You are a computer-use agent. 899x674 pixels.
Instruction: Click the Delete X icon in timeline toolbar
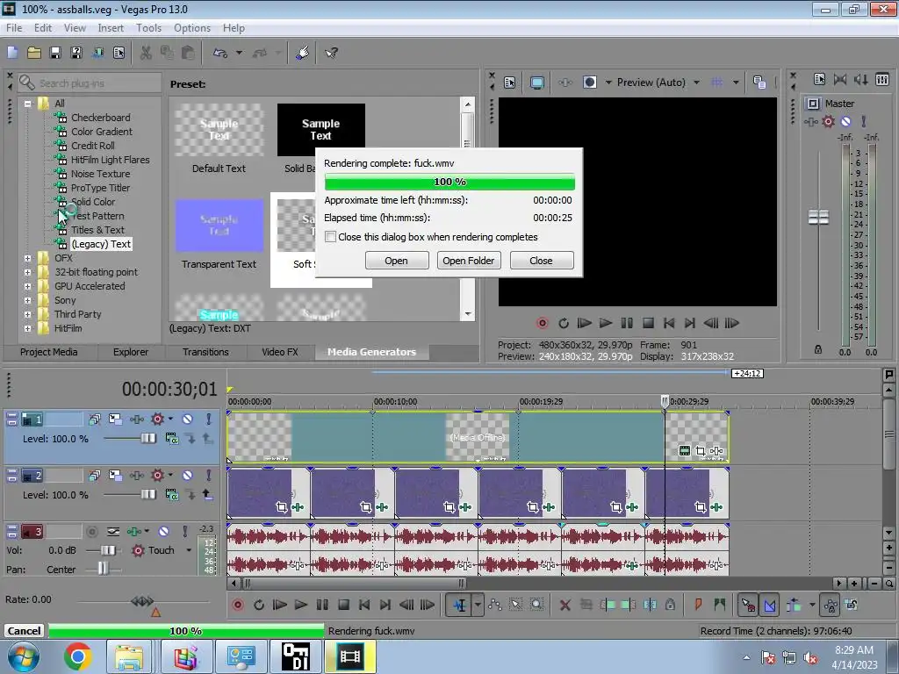pyautogui.click(x=565, y=605)
